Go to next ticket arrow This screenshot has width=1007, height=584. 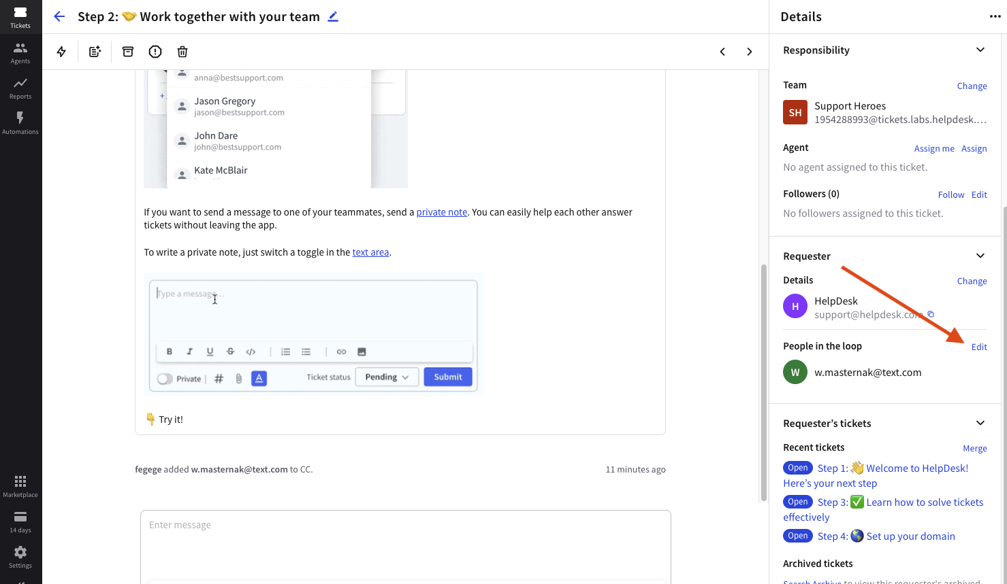pyautogui.click(x=749, y=52)
